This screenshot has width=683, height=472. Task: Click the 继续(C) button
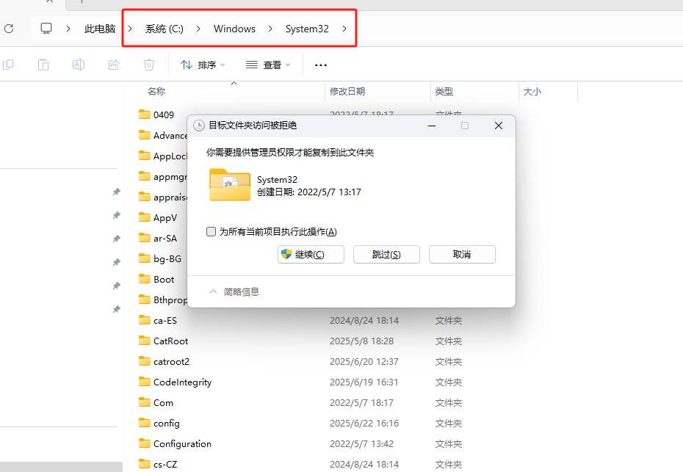[311, 254]
